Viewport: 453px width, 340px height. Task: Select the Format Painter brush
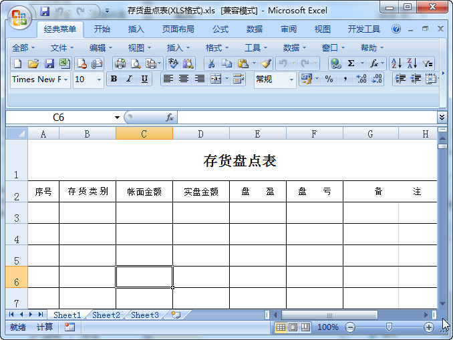267,63
